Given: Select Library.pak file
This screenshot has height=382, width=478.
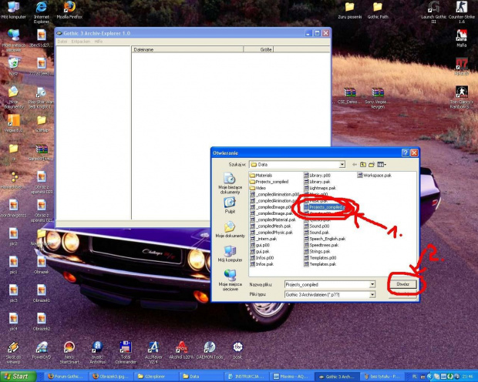Looking at the screenshot, I should (x=317, y=182).
